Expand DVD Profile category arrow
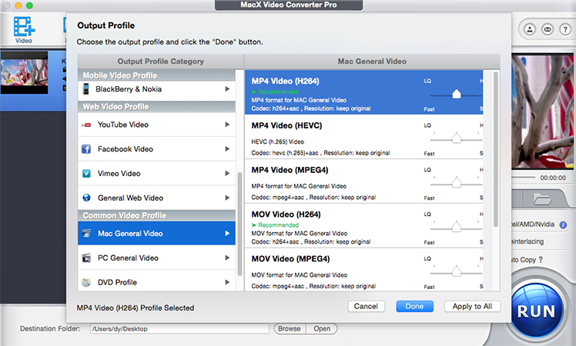576x346 pixels. tap(227, 282)
